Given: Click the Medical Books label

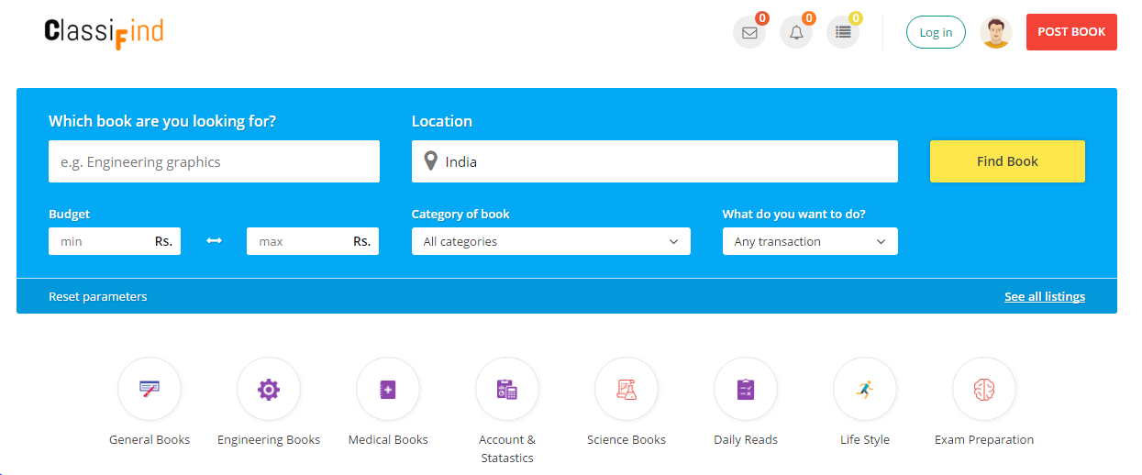Looking at the screenshot, I should pyautogui.click(x=388, y=439).
